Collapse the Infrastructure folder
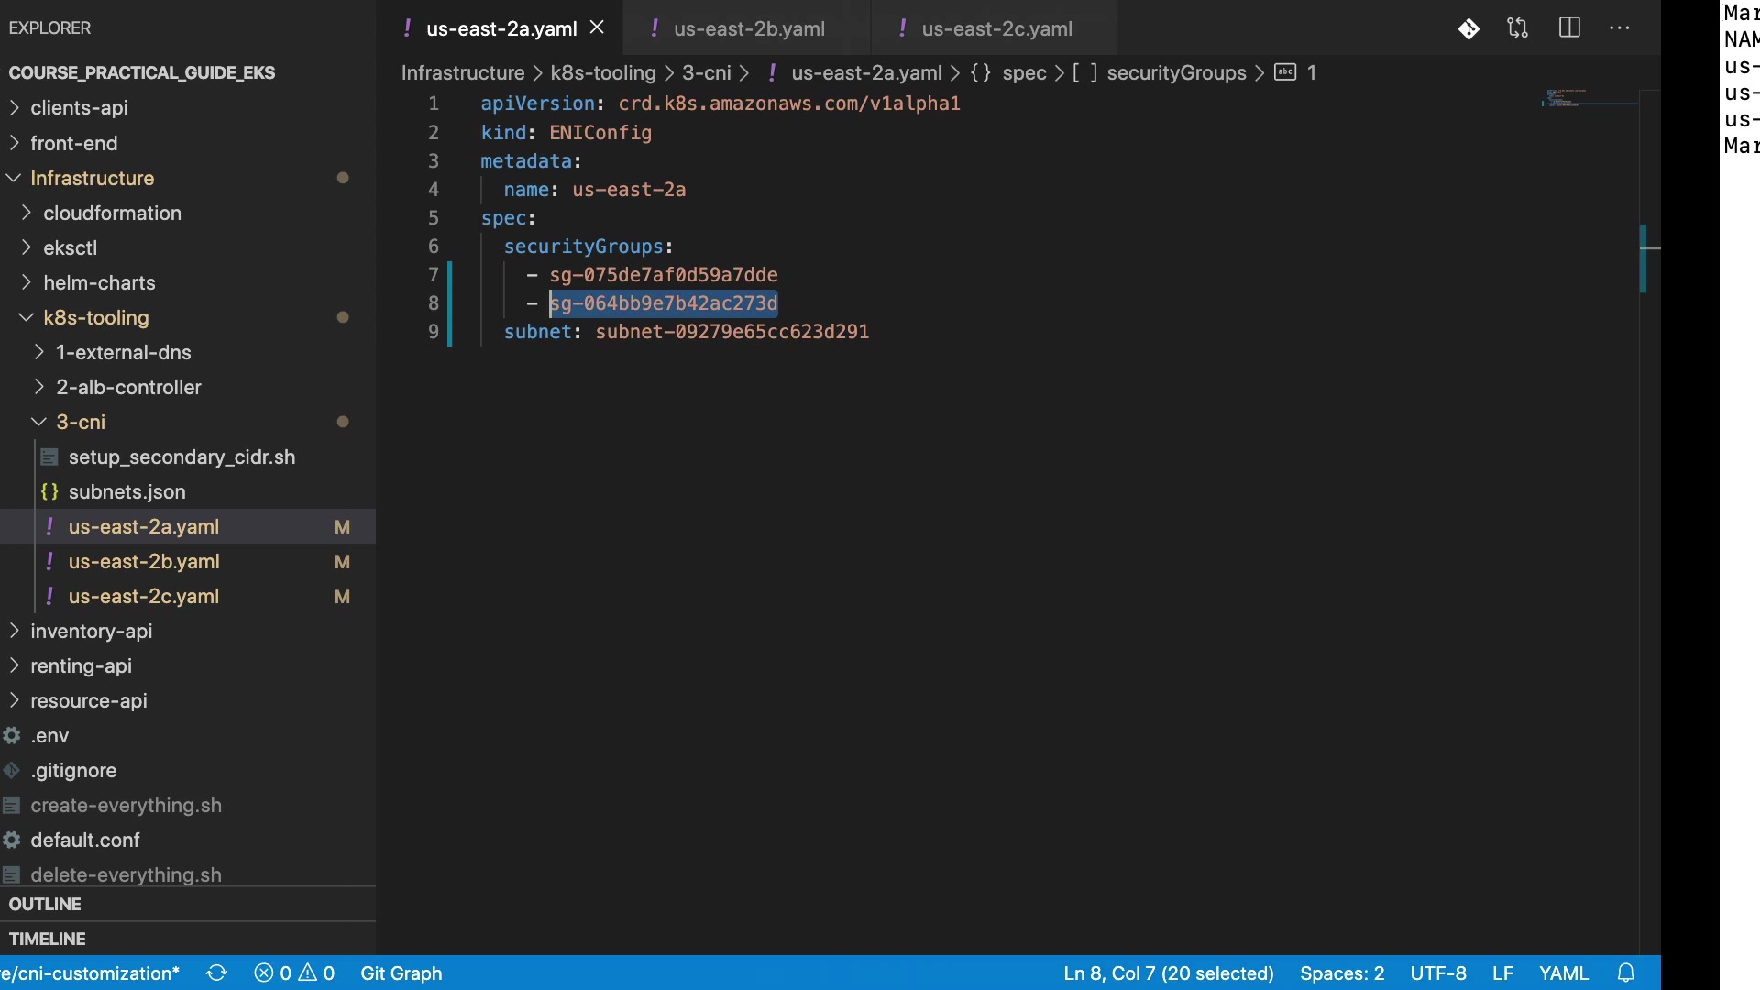The width and height of the screenshot is (1760, 990). (92, 178)
